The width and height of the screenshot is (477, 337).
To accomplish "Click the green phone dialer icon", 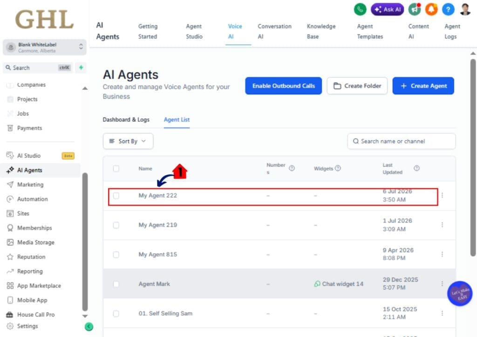I will [x=360, y=9].
